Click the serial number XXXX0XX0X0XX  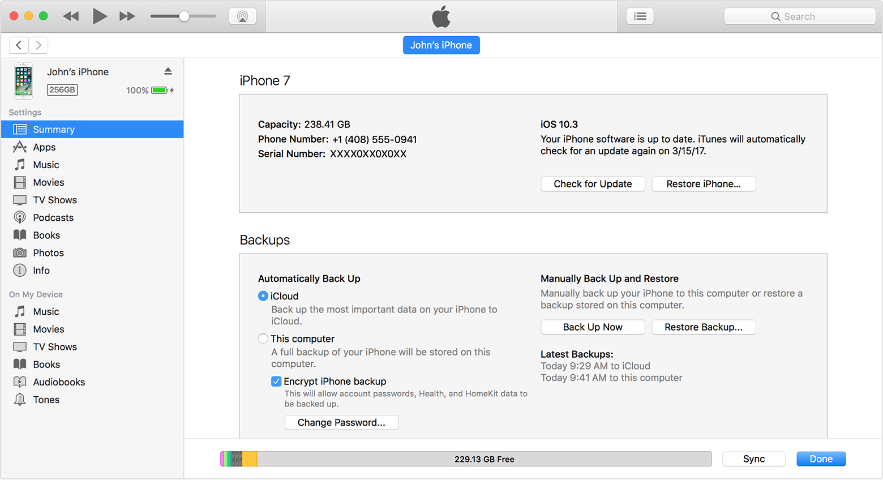pos(368,154)
